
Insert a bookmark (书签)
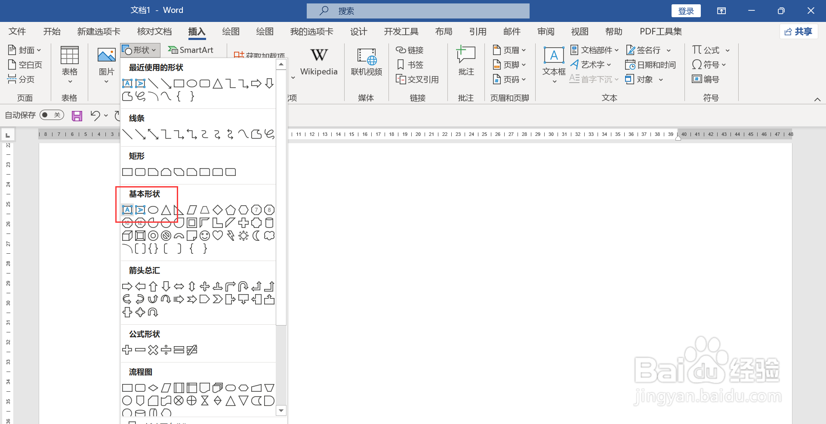pos(410,65)
